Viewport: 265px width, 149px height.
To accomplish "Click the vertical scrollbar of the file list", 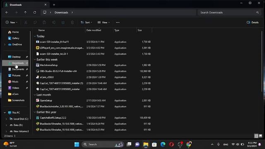I will point(262,62).
